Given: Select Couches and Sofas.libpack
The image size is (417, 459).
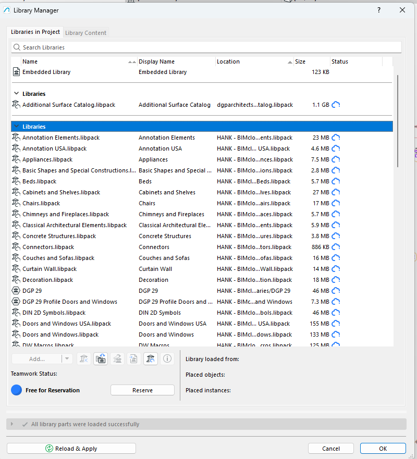Looking at the screenshot, I should pos(202,258).
